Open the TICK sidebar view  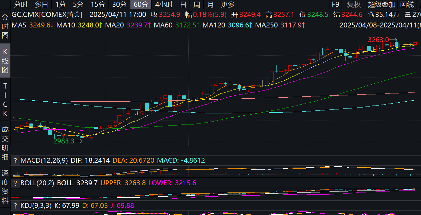(5, 100)
